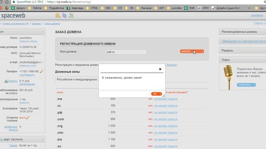Image resolution: width=266 pixels, height=149 pixels.
Task: Open the Авангард bookmark
Action: [x=75, y=8]
